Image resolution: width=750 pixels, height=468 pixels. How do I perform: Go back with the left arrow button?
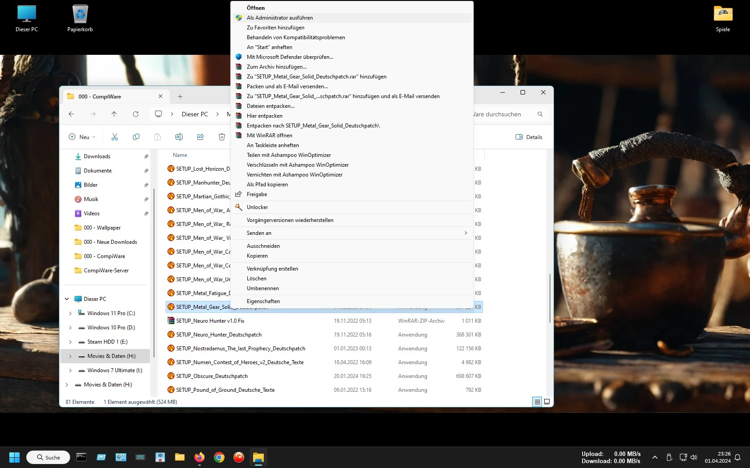pyautogui.click(x=71, y=114)
